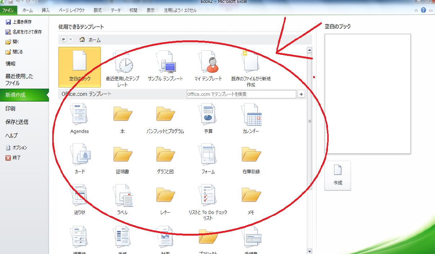Go back with the navigation back arrow

click(x=64, y=40)
